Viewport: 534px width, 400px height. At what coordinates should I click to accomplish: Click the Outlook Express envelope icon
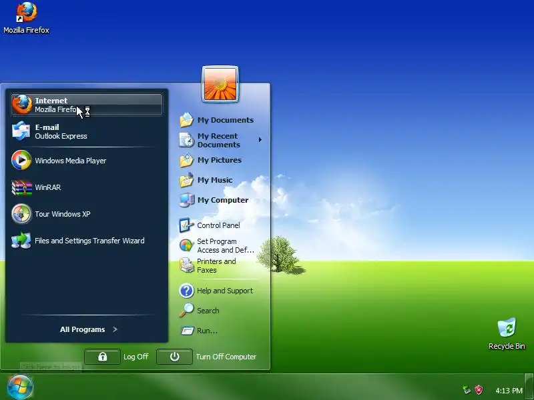click(x=21, y=131)
